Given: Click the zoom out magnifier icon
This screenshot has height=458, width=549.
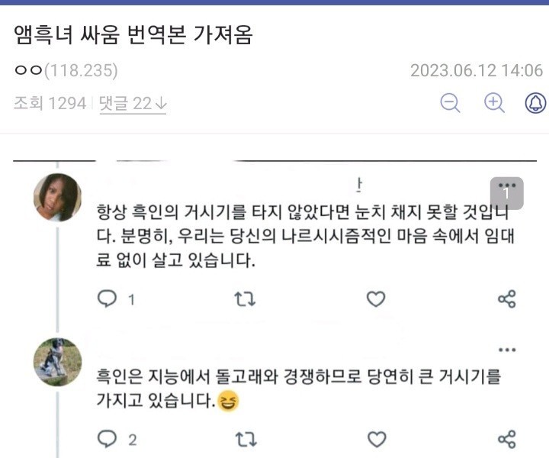Looking at the screenshot, I should click(450, 103).
